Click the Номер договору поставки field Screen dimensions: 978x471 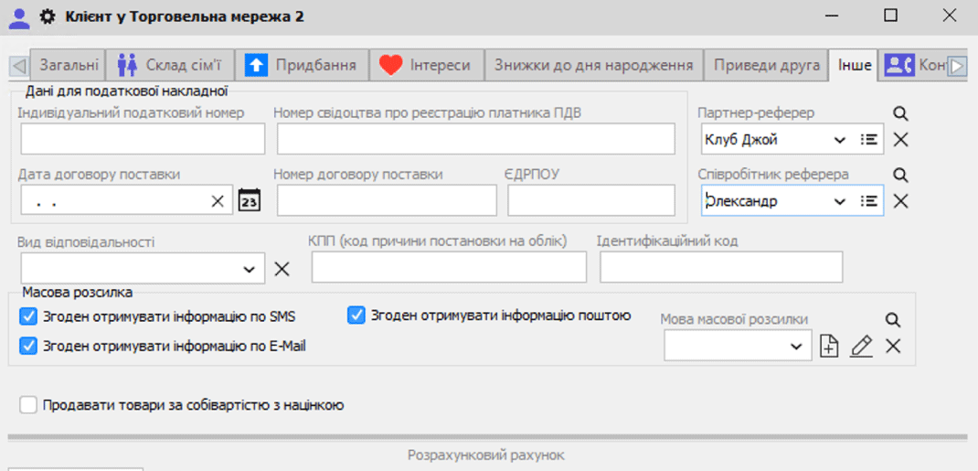coord(388,200)
